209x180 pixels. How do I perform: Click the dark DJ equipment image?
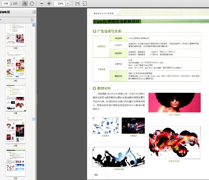click(x=133, y=126)
